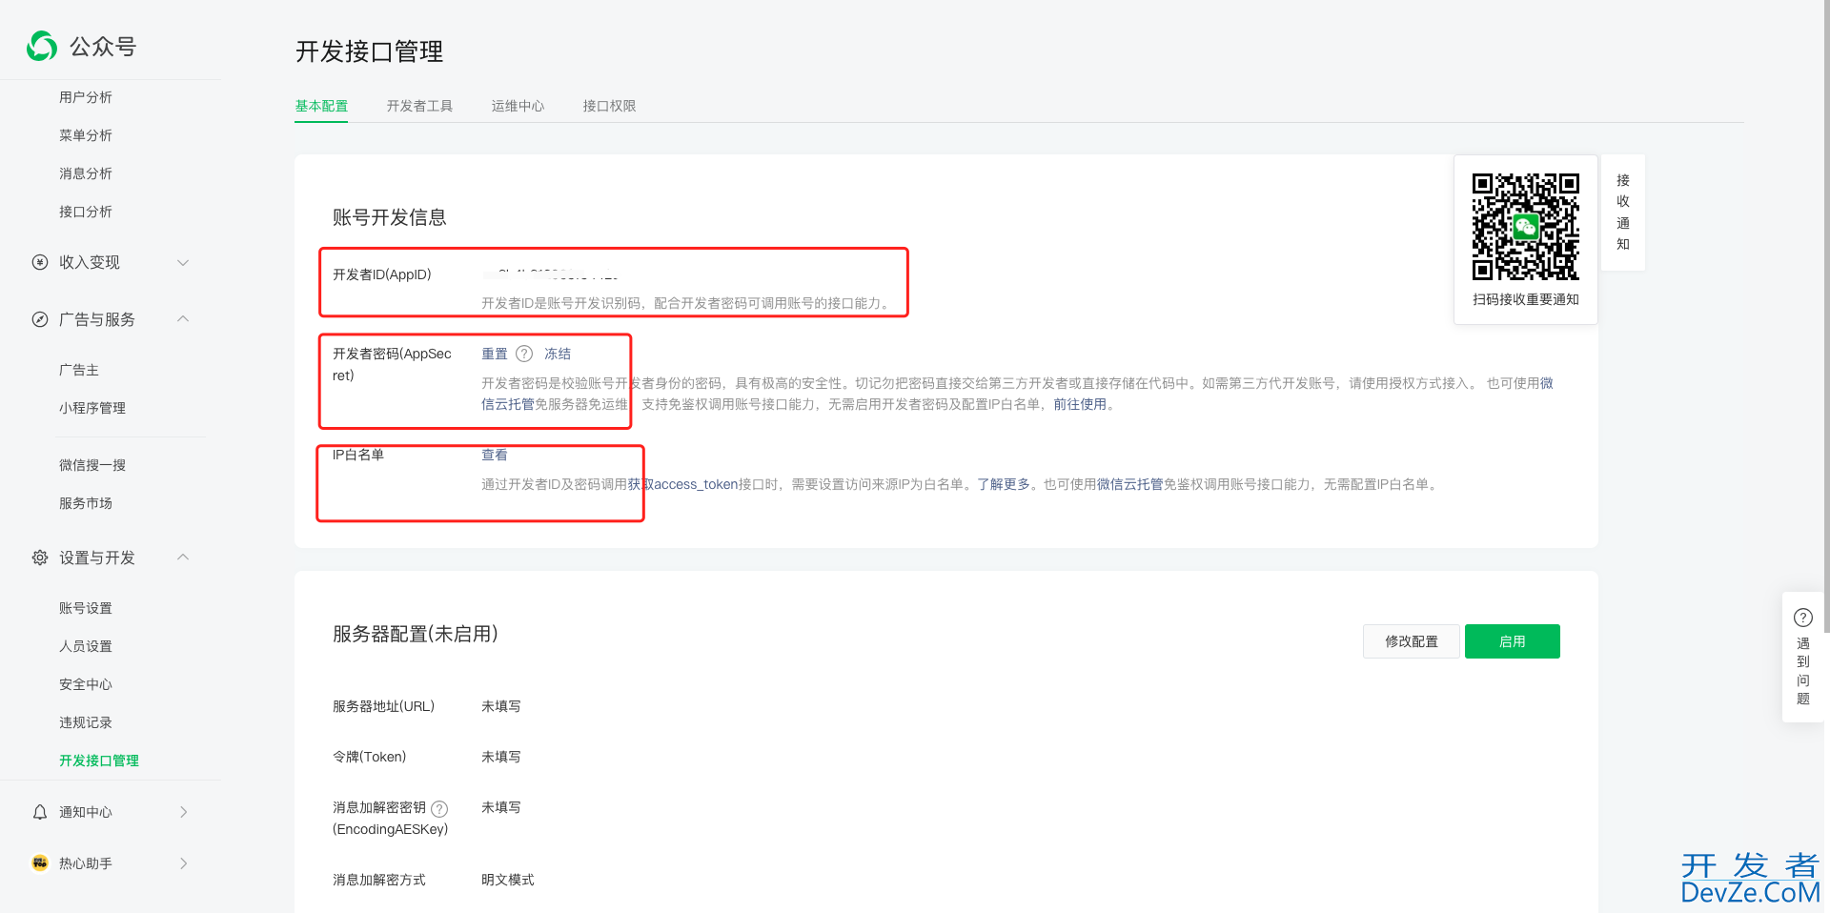Screen dimensions: 1830x913
Task: Open 消息分析 in the sidebar
Action: [86, 173]
